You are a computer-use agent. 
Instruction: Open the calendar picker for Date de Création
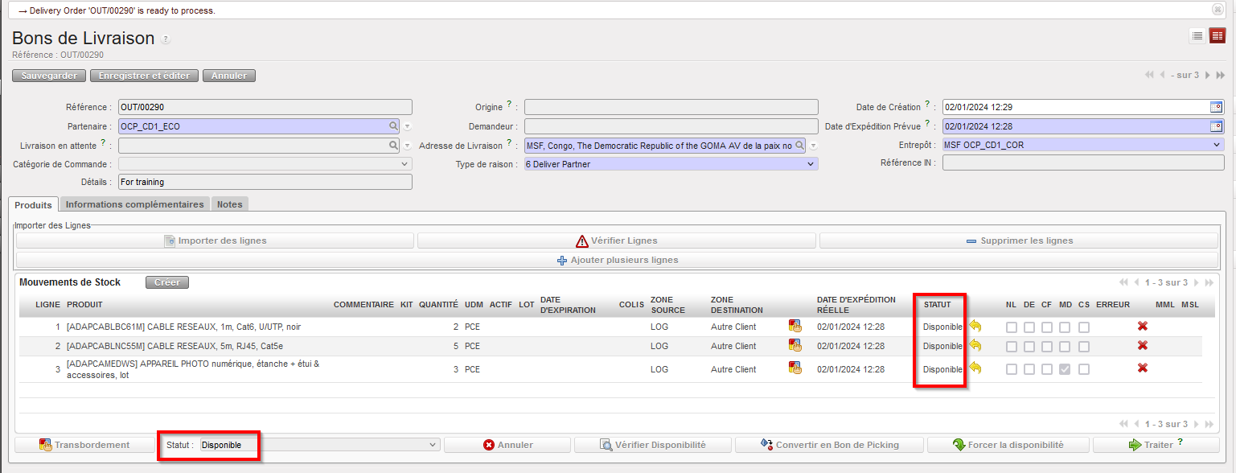pos(1216,107)
